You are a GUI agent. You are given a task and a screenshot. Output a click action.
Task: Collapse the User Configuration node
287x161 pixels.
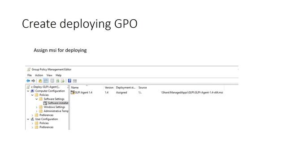(x=28, y=119)
